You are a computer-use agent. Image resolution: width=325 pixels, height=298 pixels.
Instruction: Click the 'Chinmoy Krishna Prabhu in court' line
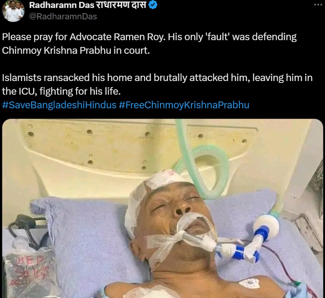(76, 50)
